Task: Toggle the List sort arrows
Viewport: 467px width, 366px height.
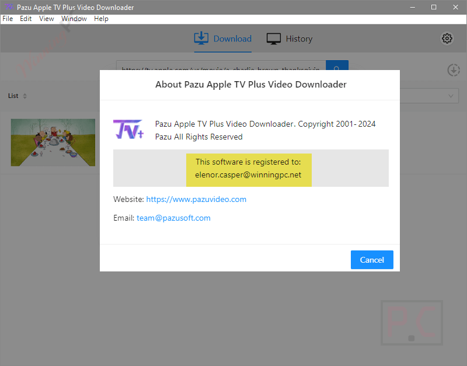Action: [25, 96]
